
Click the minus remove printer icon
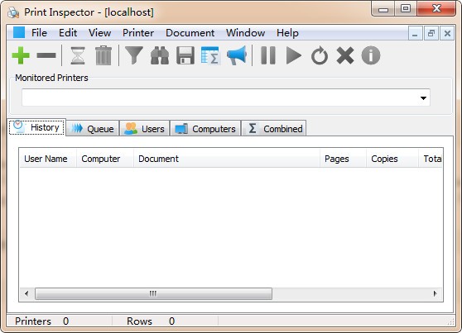coord(46,55)
